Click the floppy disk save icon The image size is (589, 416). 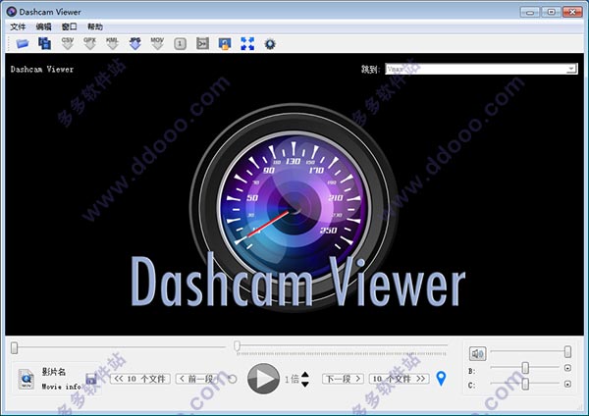pyautogui.click(x=91, y=379)
